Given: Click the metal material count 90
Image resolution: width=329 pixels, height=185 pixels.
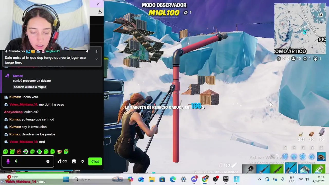Looking at the screenshot, I should pyautogui.click(x=322, y=140).
